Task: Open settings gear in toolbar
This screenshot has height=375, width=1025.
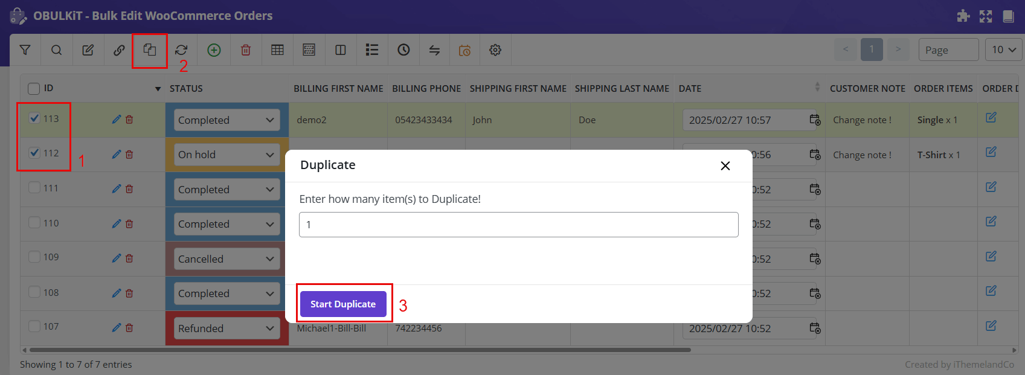Action: click(x=495, y=50)
